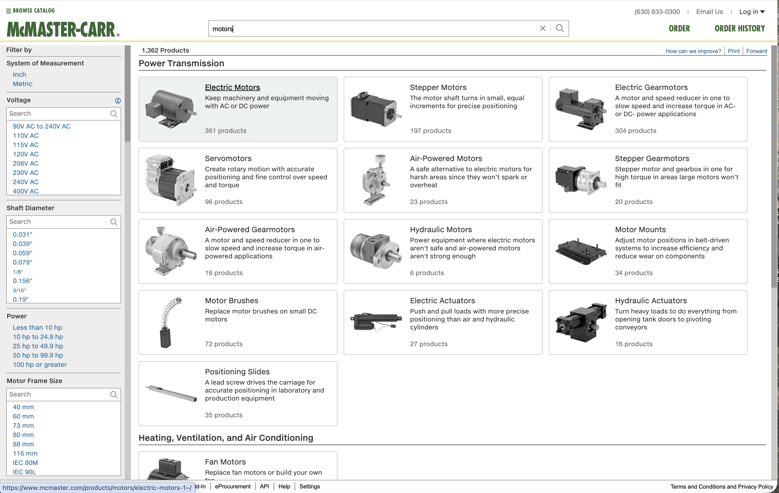Open the Email Us link

pos(709,12)
